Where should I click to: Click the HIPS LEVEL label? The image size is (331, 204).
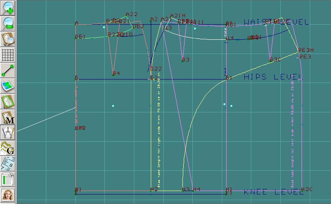point(272,77)
